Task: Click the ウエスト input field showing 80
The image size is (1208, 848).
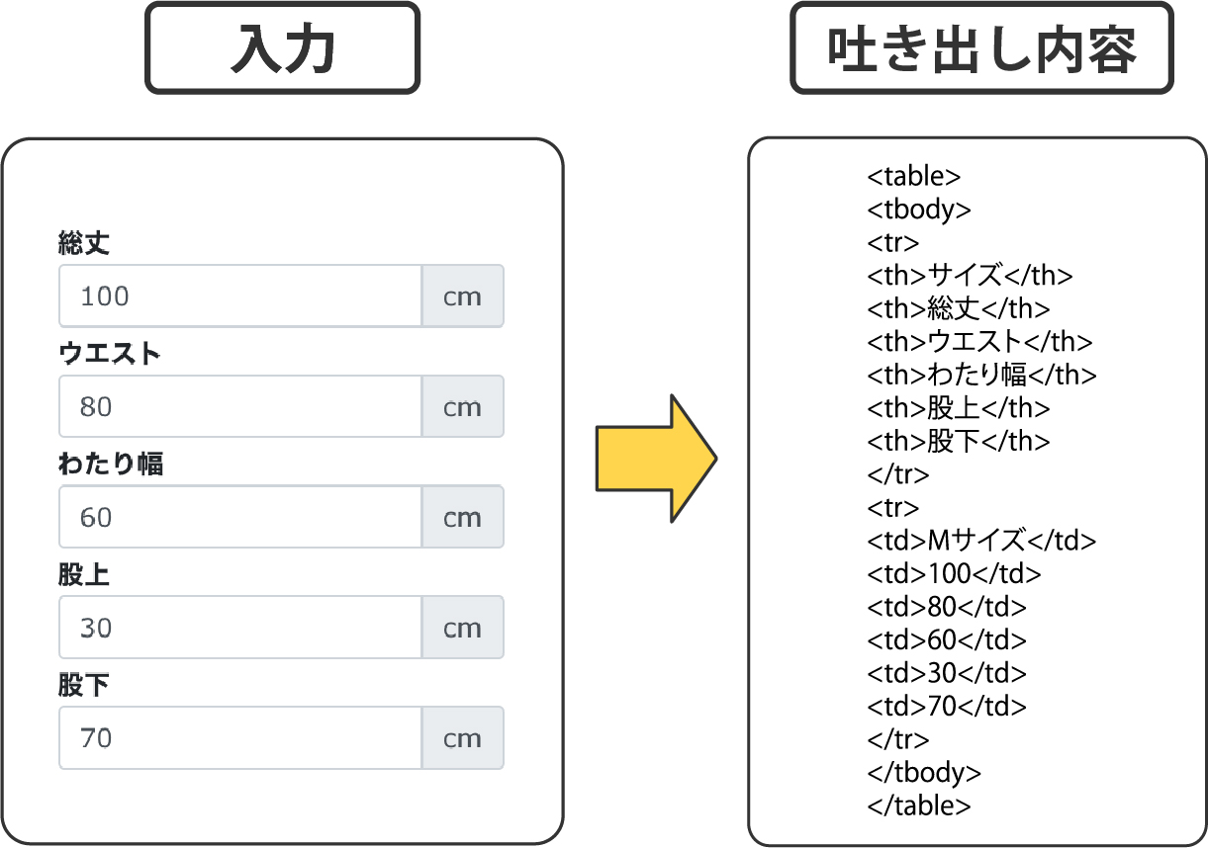Action: point(240,406)
